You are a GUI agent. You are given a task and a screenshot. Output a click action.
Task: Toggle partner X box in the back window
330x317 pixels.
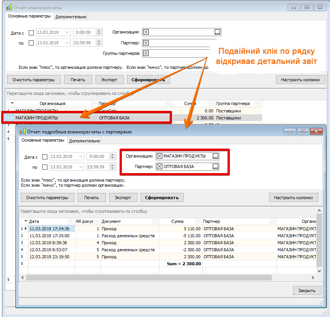(x=146, y=43)
